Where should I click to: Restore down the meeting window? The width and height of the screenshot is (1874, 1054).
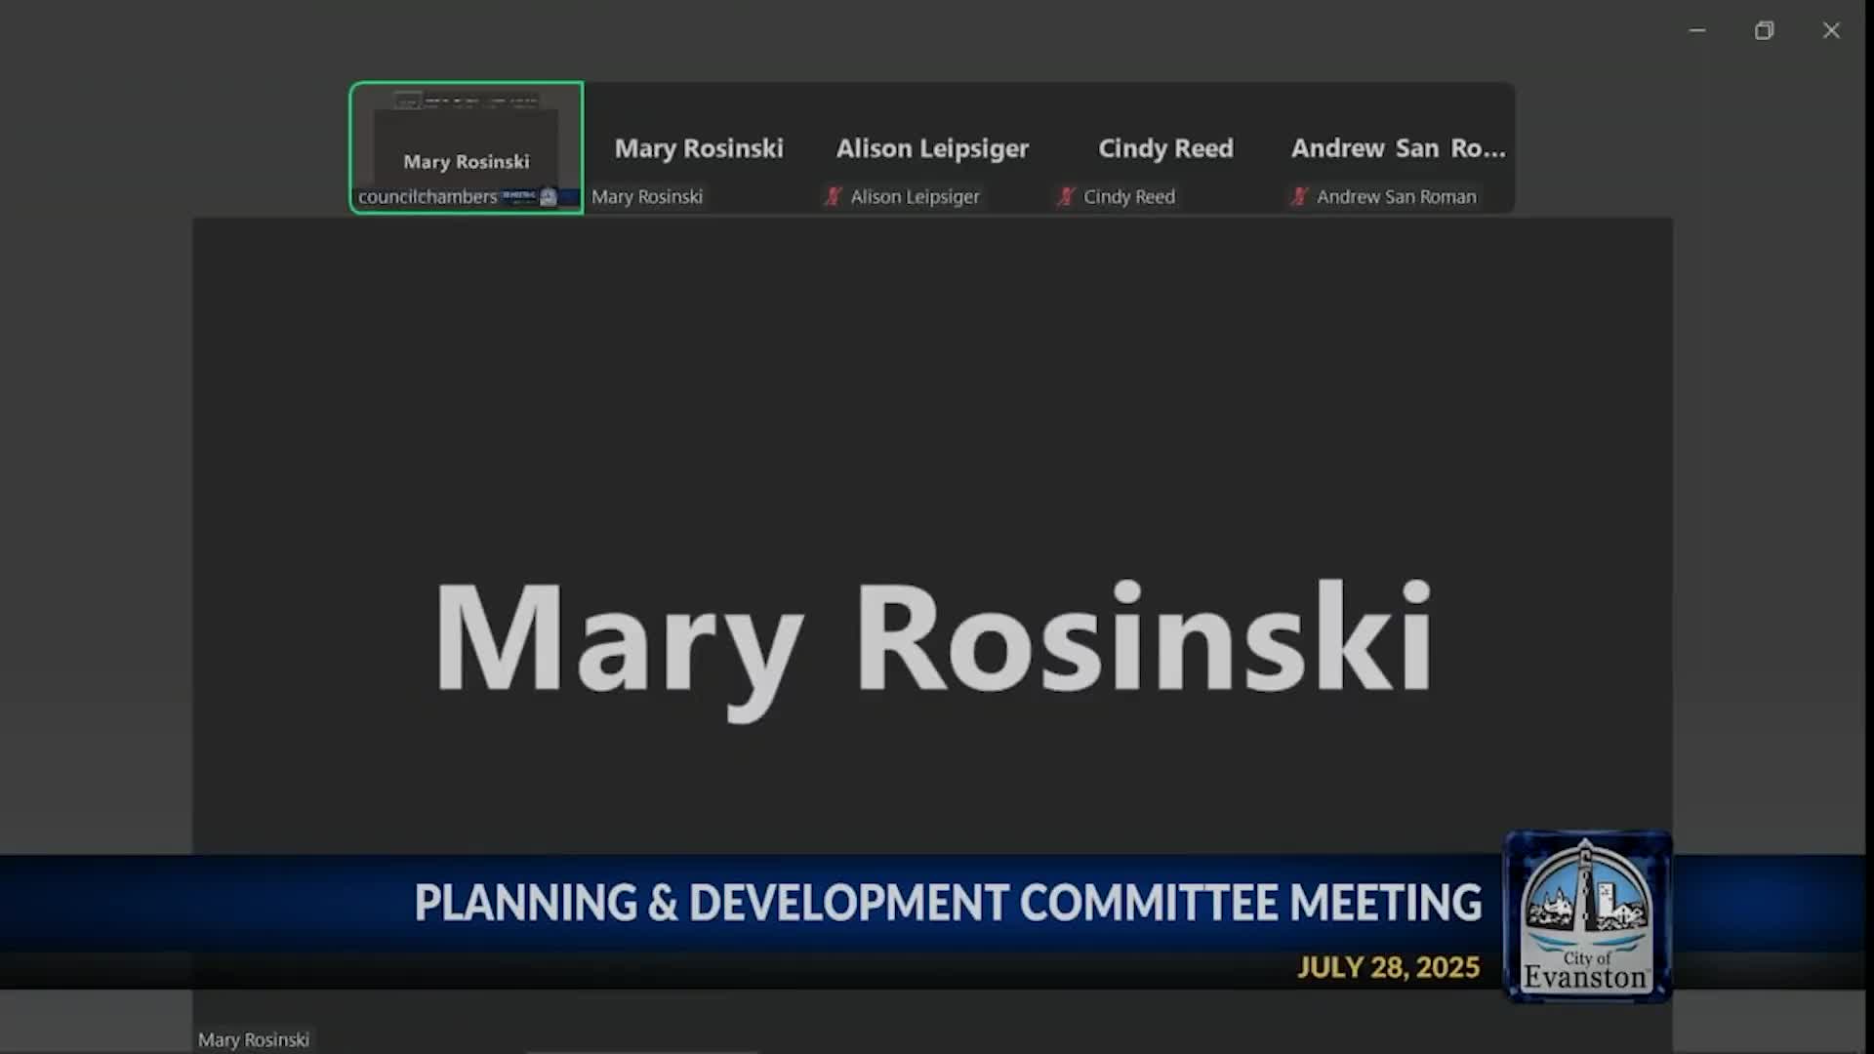click(1764, 30)
